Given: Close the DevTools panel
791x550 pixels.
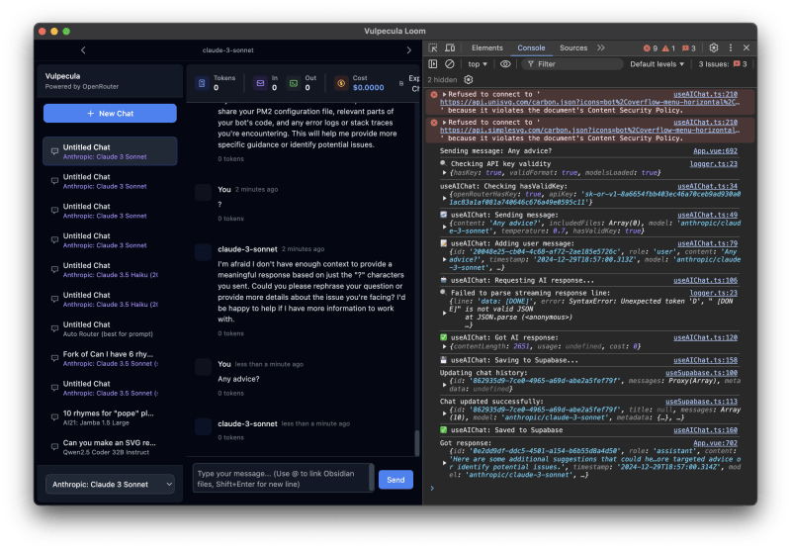Looking at the screenshot, I should tap(747, 47).
